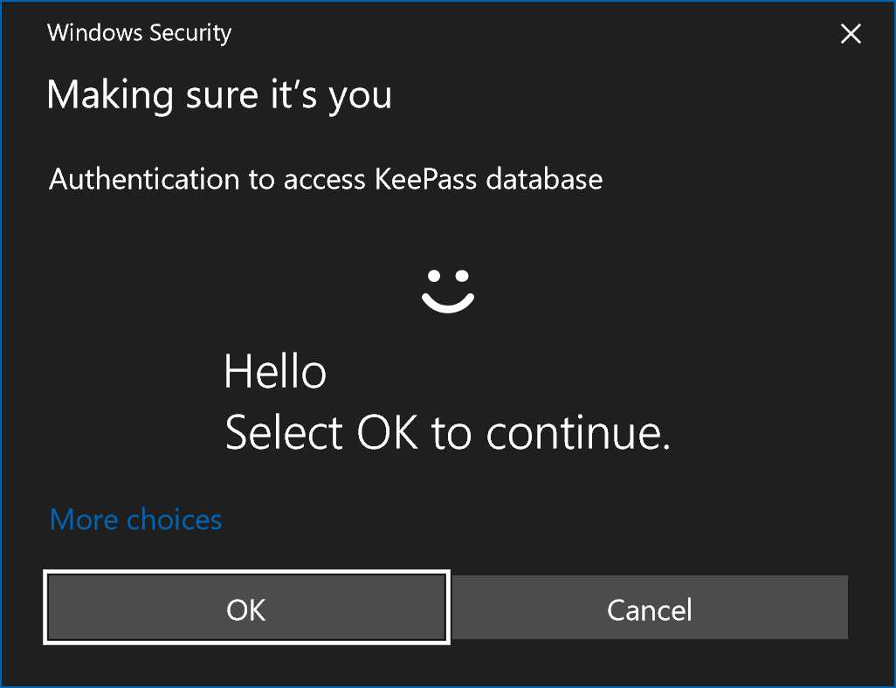Open the More choices link

[x=136, y=520]
